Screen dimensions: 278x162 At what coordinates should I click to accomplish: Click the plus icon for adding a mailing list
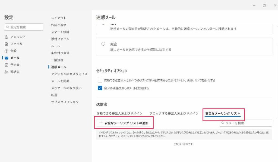click(101, 123)
